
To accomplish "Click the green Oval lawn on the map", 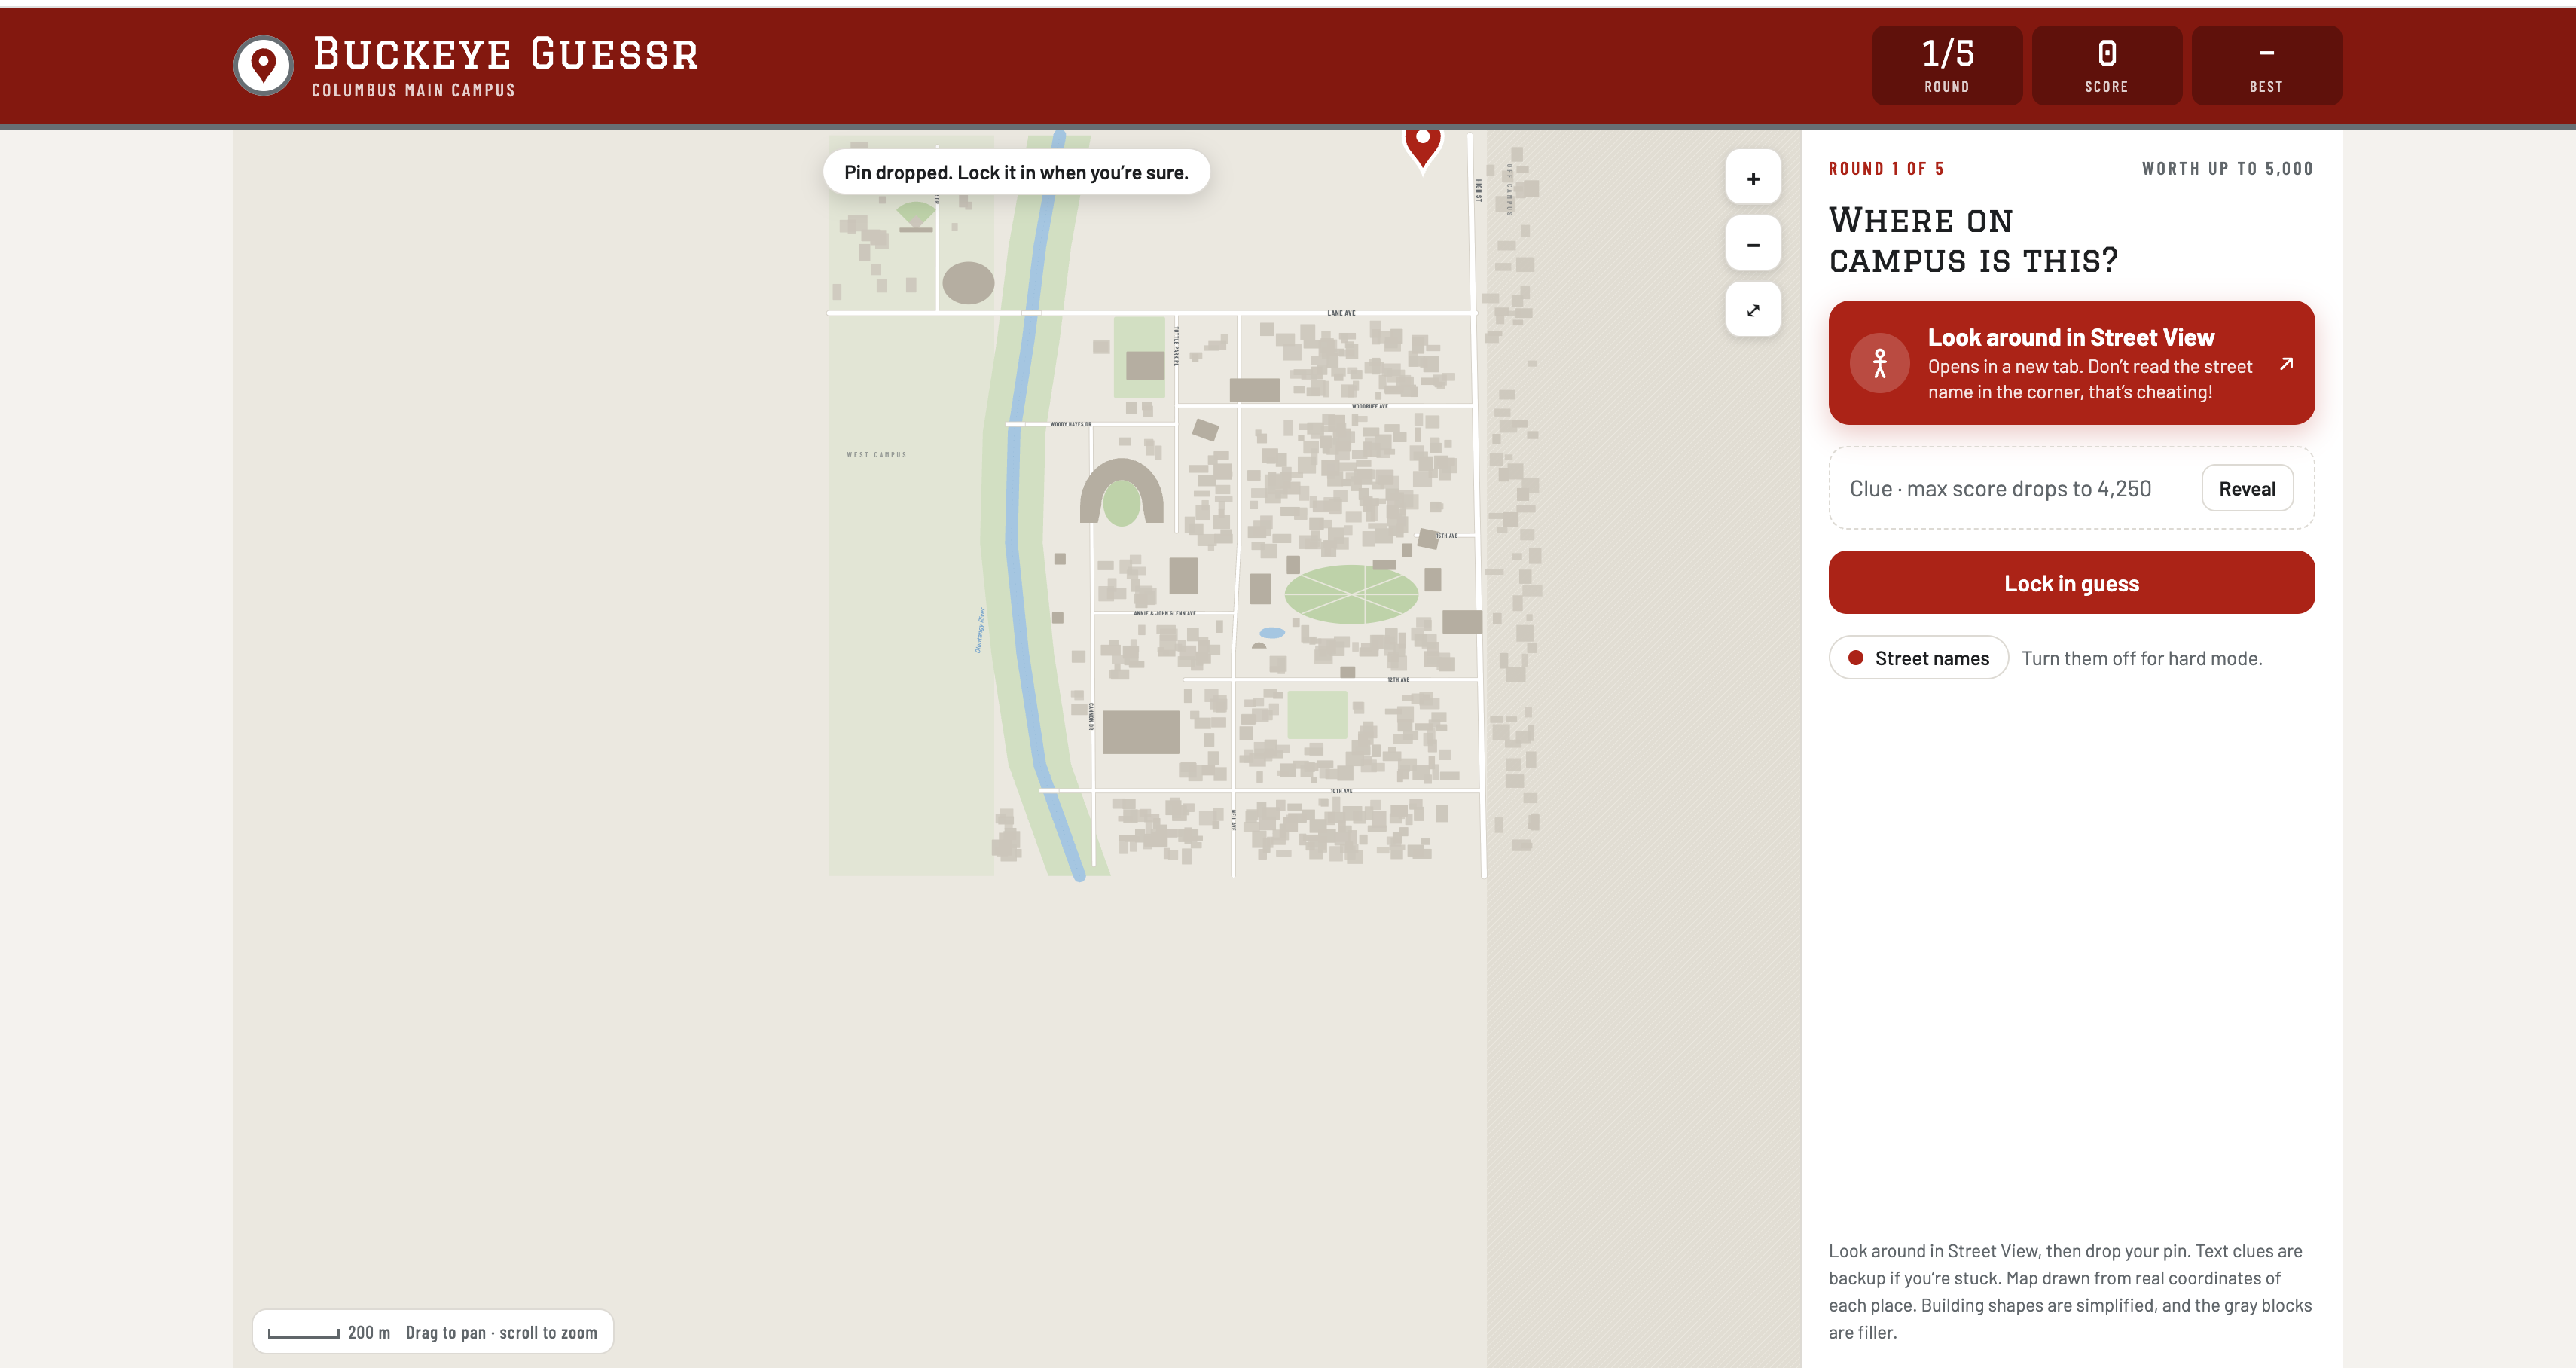I will point(1351,595).
